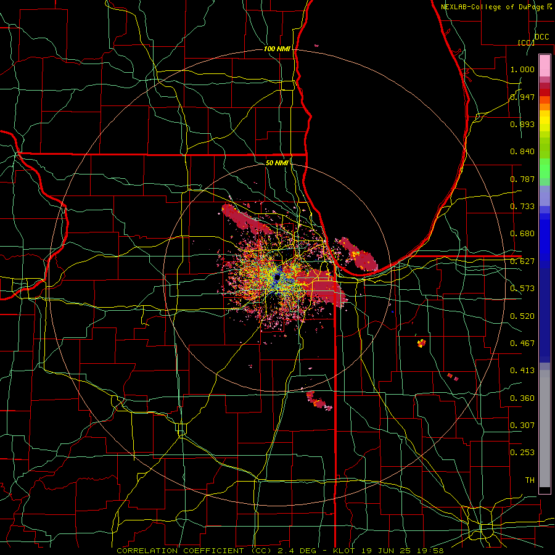Click the pink top segment of color bar
Image resolution: width=555 pixels, height=555 pixels.
click(x=545, y=66)
